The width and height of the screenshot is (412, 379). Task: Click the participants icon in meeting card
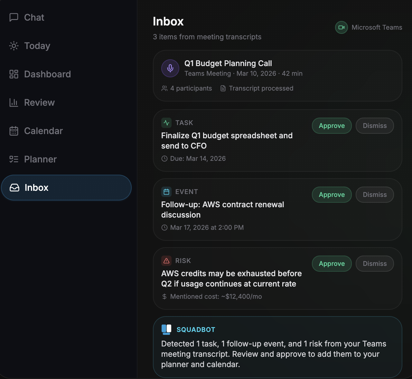(164, 88)
